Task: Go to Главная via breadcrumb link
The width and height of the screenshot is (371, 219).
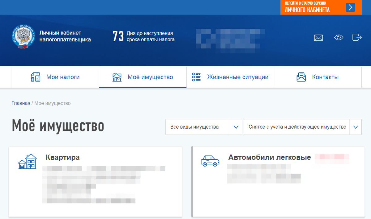Action: click(x=21, y=103)
